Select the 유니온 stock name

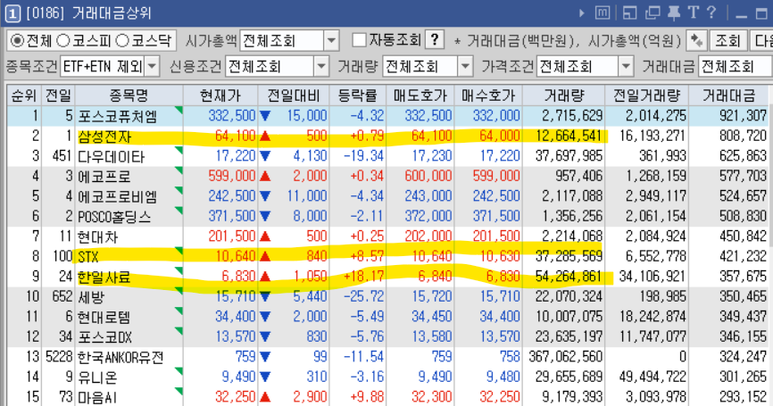[97, 377]
